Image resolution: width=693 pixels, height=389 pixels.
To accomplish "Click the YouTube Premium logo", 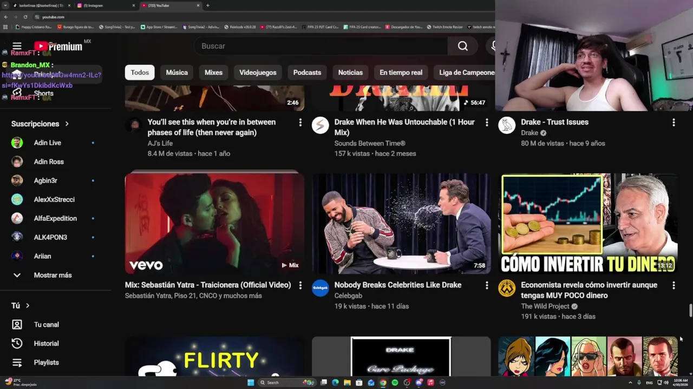I will coord(58,46).
